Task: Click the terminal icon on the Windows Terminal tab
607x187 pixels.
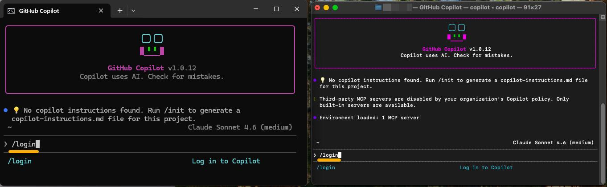Action: click(11, 11)
